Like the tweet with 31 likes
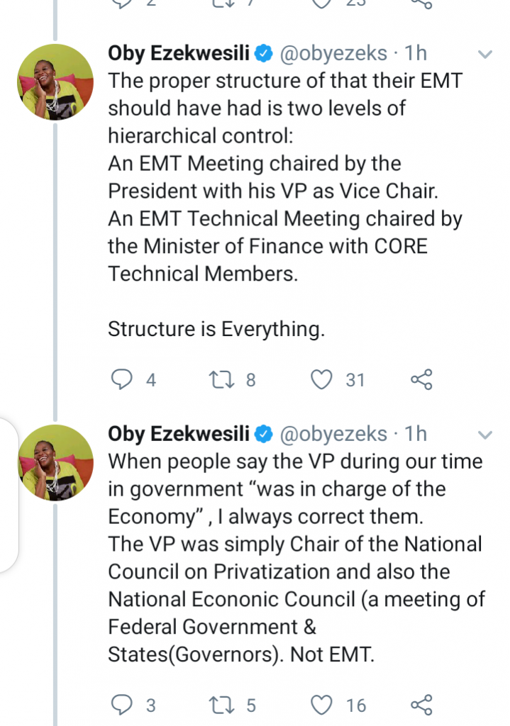Viewport: 510px width, 726px height. coord(323,380)
